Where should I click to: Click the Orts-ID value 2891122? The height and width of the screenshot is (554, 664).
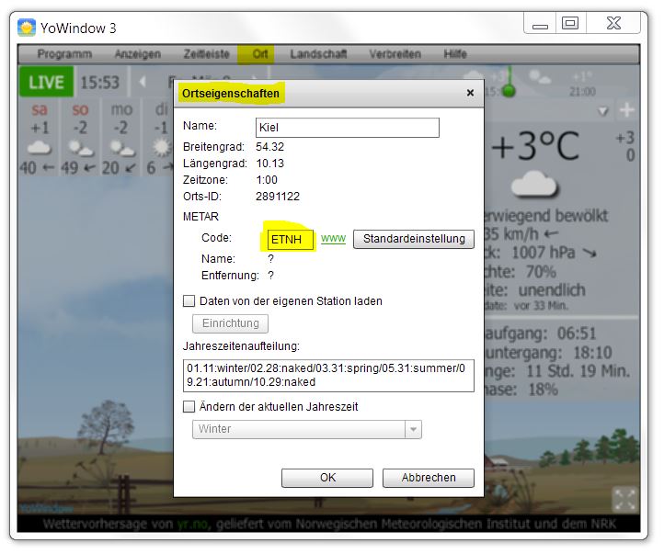[278, 197]
